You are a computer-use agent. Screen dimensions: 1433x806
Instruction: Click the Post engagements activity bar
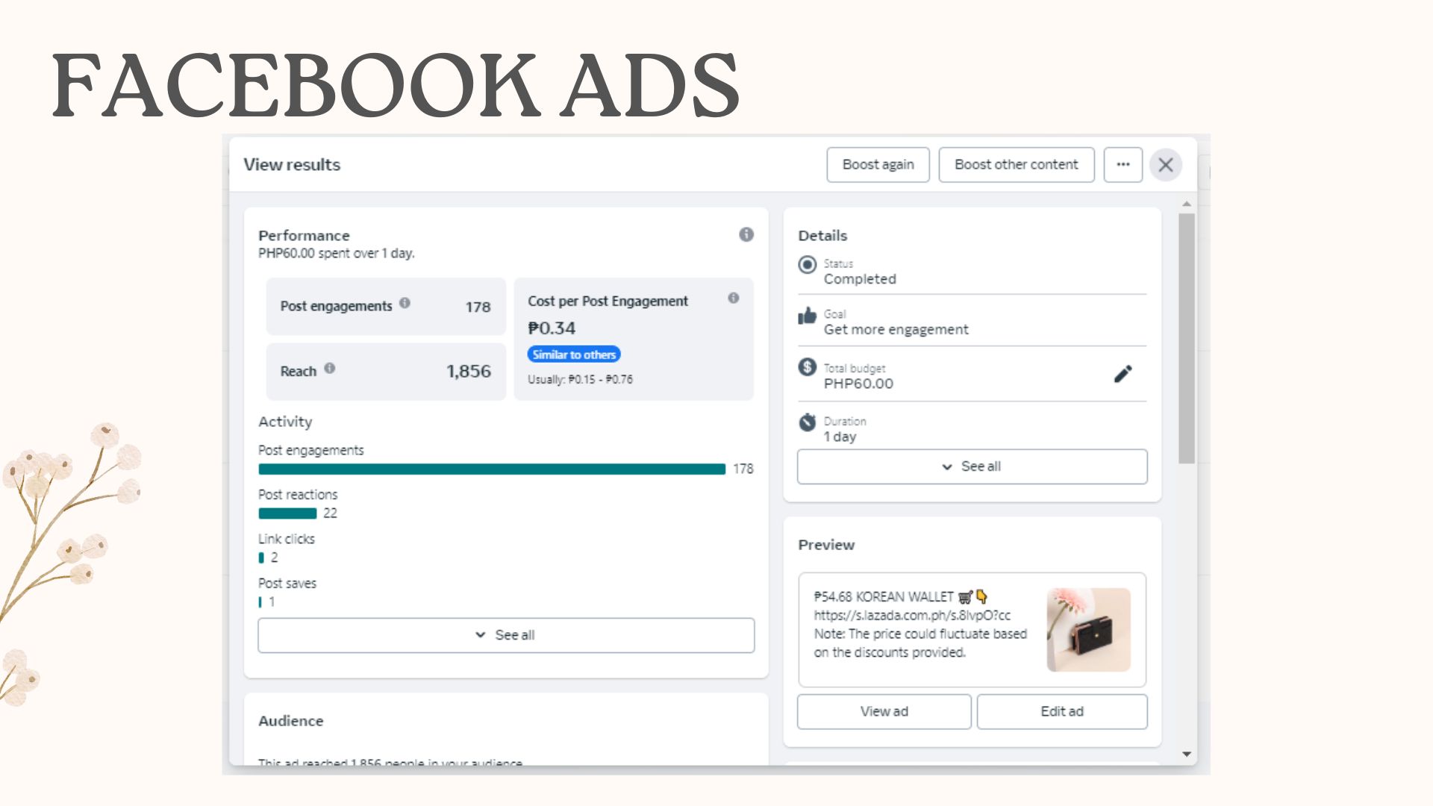point(492,469)
